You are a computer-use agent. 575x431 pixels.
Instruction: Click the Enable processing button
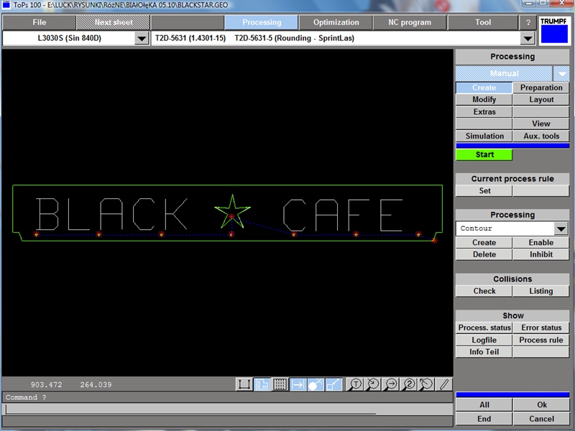click(x=541, y=243)
